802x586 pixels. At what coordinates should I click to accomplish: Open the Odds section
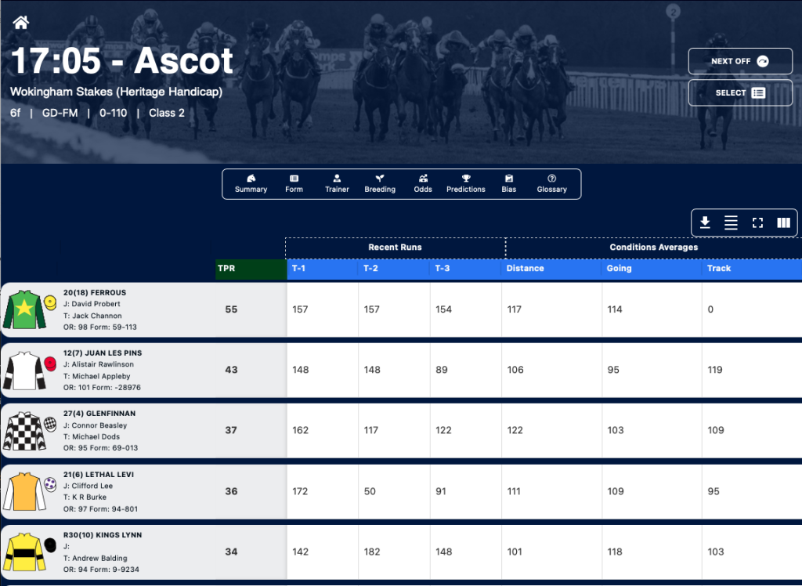(423, 184)
